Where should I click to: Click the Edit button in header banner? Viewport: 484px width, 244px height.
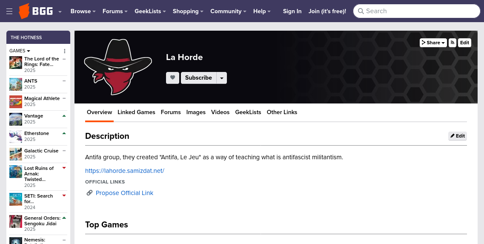pos(464,43)
